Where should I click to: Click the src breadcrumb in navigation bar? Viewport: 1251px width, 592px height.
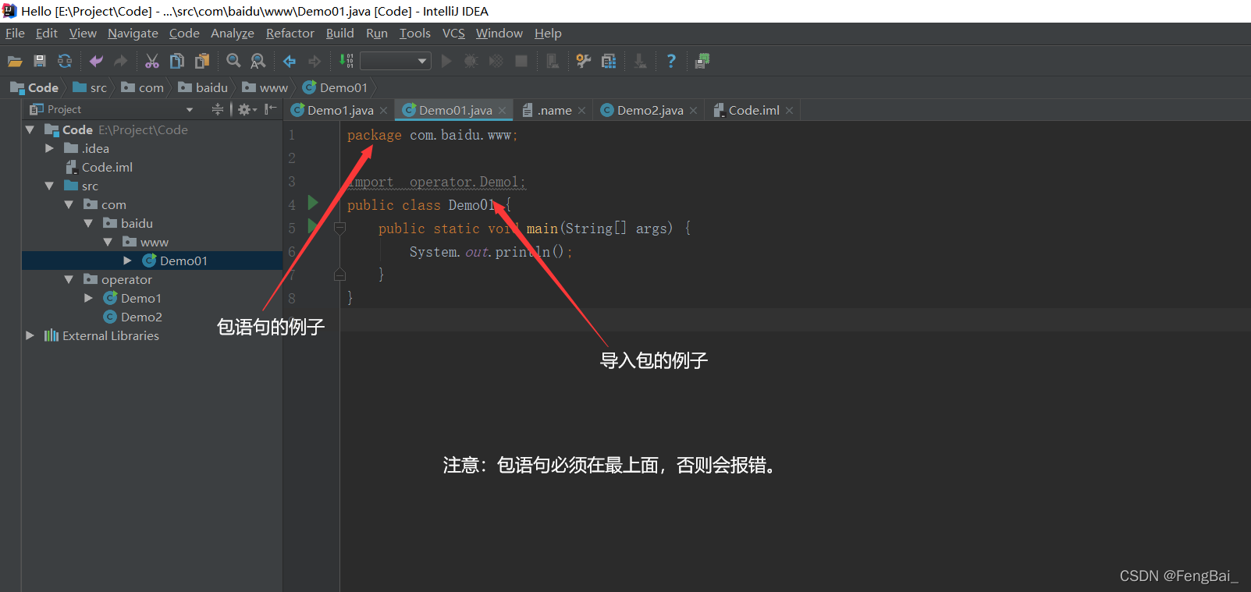point(90,88)
